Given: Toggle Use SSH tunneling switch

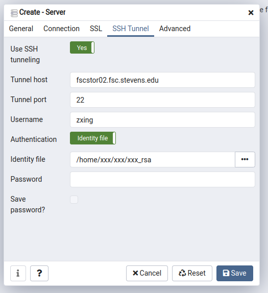Looking at the screenshot, I should tap(82, 47).
